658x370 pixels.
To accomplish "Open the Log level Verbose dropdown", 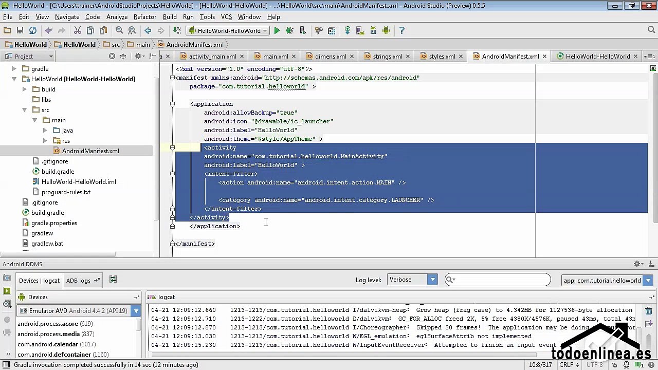I will pos(412,280).
